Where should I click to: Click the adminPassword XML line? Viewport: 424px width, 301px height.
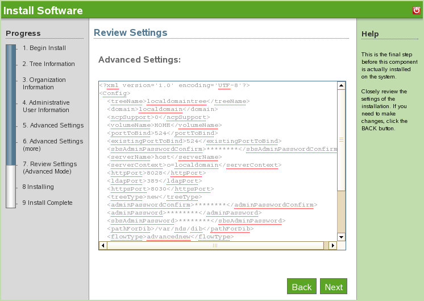[x=184, y=213]
